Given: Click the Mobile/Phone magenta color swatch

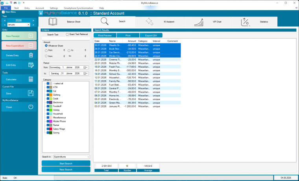Looking at the screenshot, I should [51, 121].
